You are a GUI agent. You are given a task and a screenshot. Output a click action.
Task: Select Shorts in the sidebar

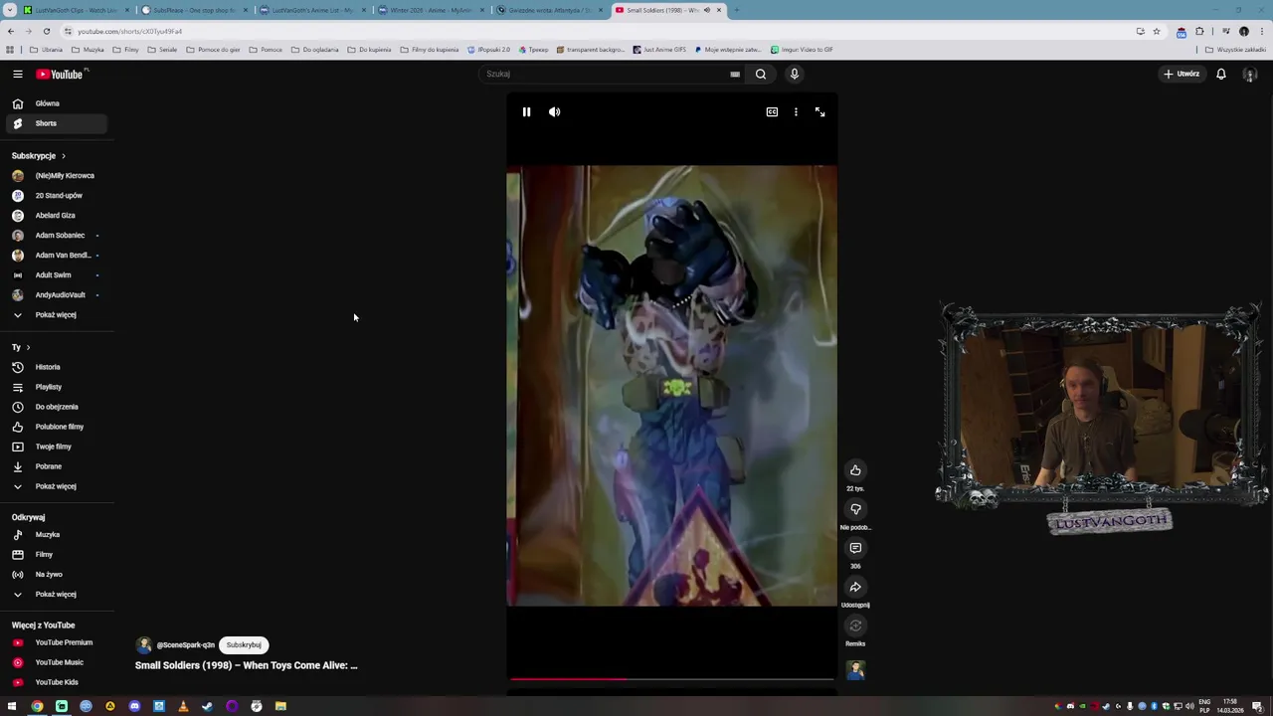click(55, 123)
